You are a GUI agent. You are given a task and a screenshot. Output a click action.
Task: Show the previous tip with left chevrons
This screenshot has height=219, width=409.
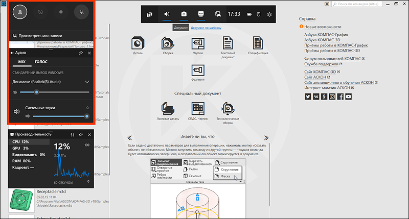[x=130, y=137]
